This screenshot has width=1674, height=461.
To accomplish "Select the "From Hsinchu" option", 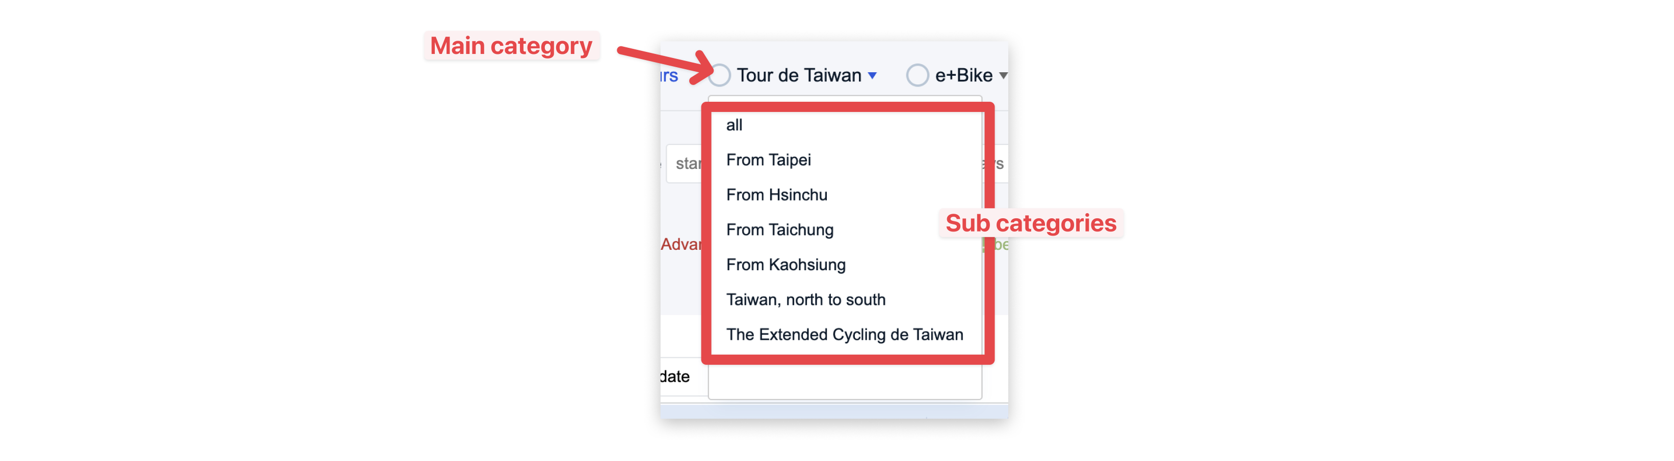I will pos(776,195).
